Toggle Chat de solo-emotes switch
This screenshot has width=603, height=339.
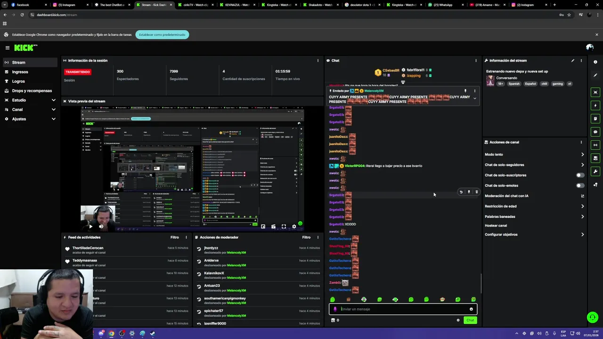click(580, 186)
